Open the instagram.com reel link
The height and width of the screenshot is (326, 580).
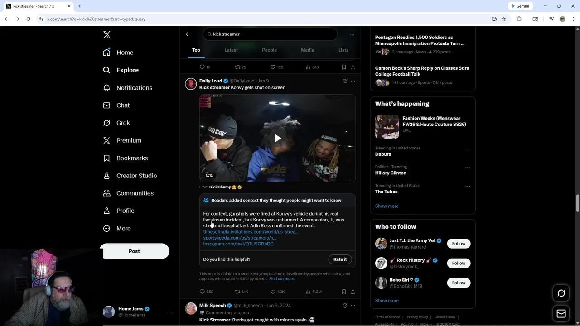click(240, 244)
